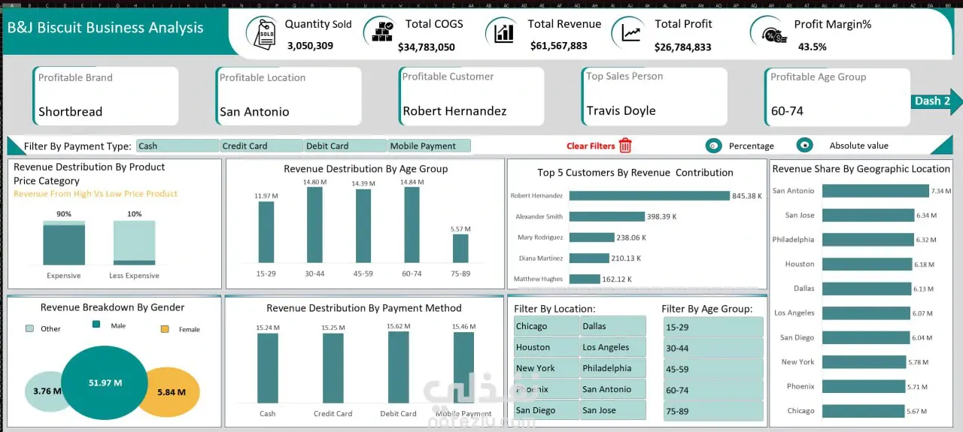The image size is (963, 432).
Task: Filter age group 30-44 slicer
Action: point(713,348)
